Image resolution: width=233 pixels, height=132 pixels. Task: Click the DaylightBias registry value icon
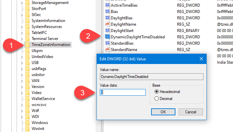tap(108, 18)
